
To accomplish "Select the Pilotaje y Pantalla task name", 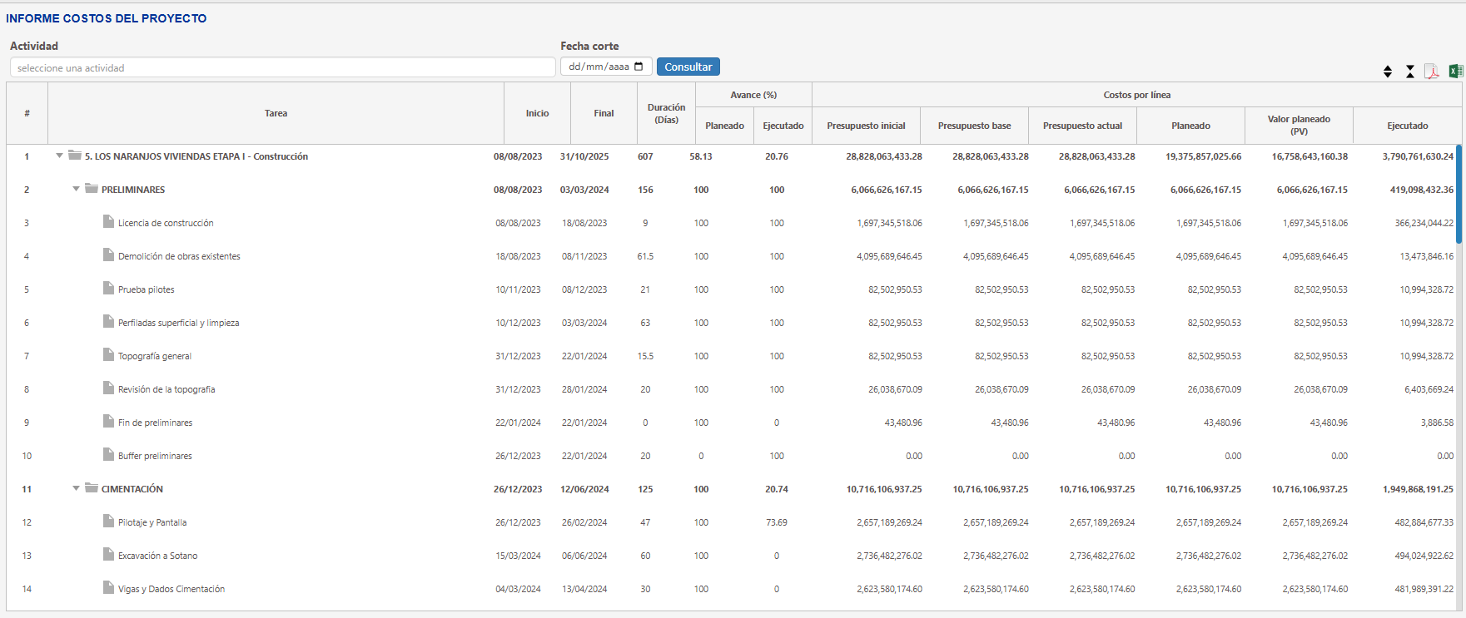I will point(152,522).
